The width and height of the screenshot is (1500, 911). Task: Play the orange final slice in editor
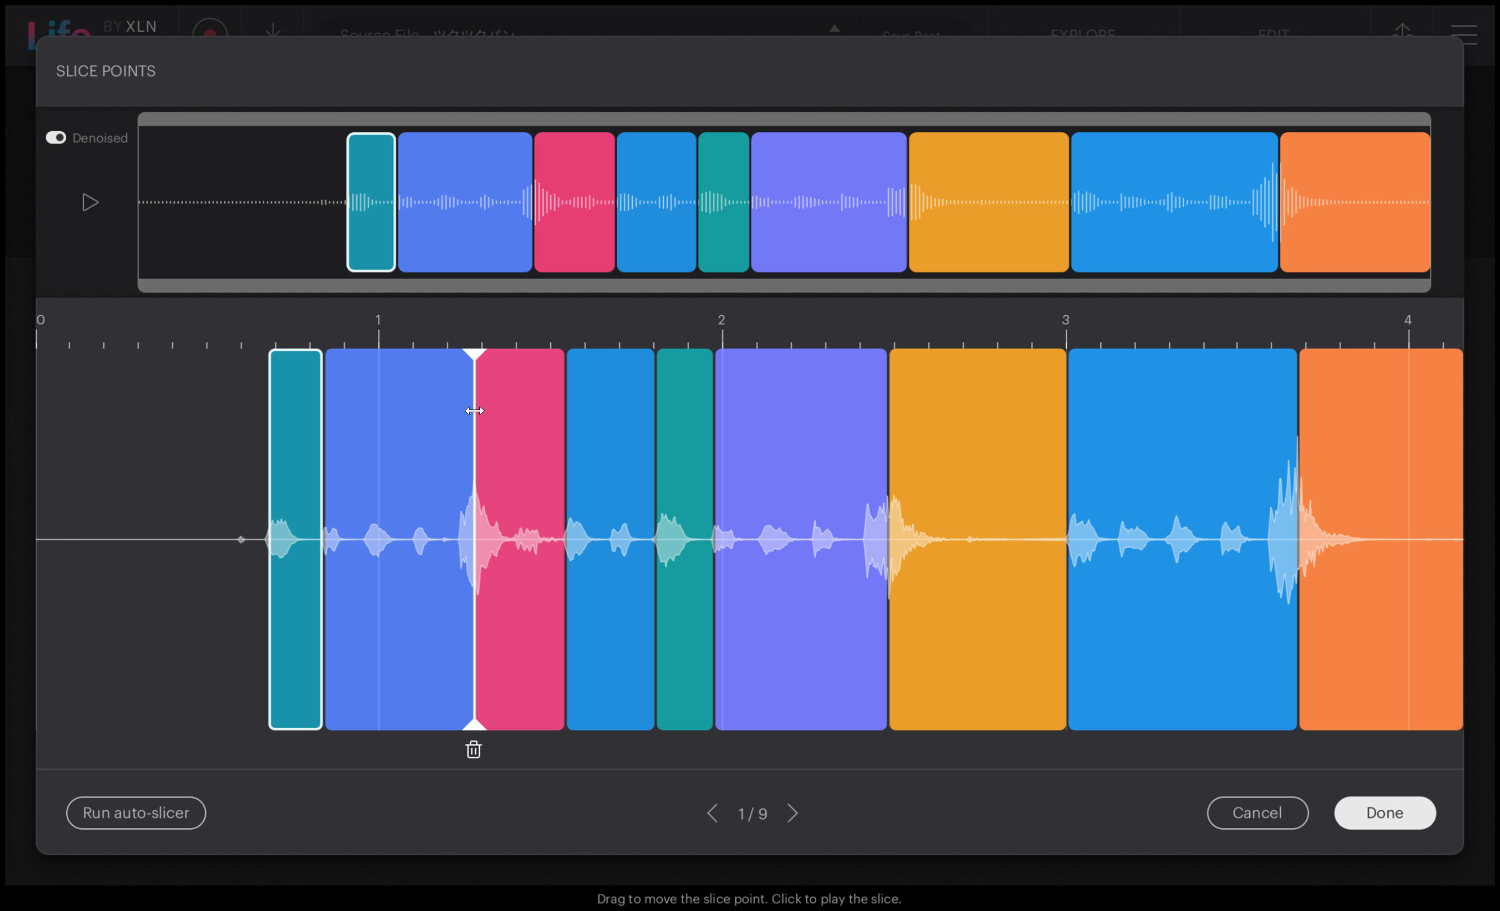point(1380,539)
